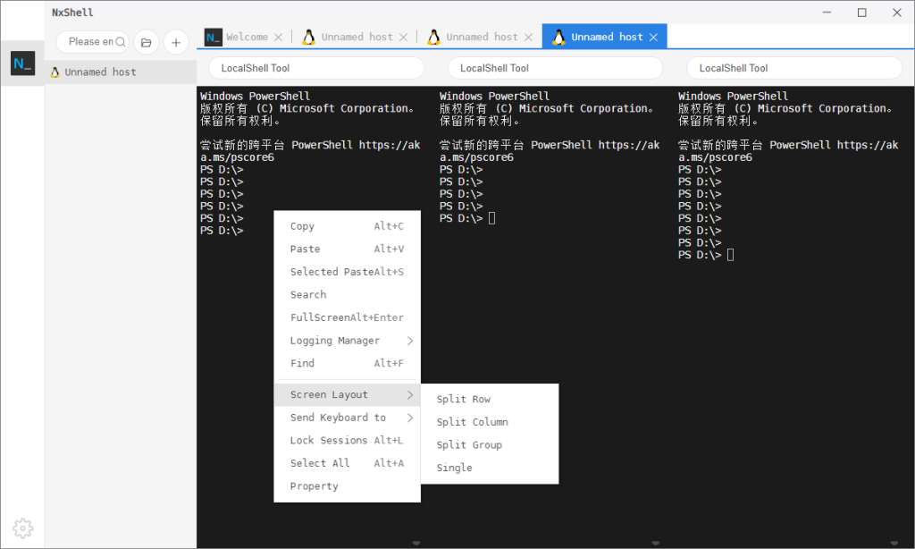Choose Single from the Screen Layout options
Image resolution: width=915 pixels, height=549 pixels.
(454, 467)
